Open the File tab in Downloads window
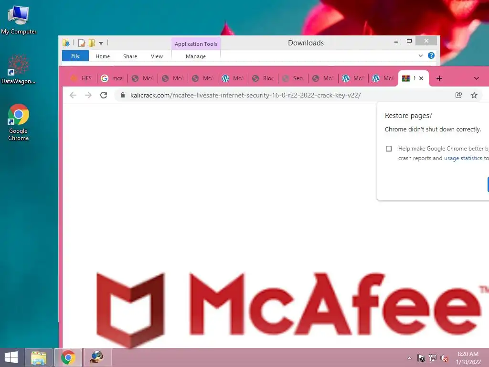Screen dimensions: 489x367 [x=75, y=56]
